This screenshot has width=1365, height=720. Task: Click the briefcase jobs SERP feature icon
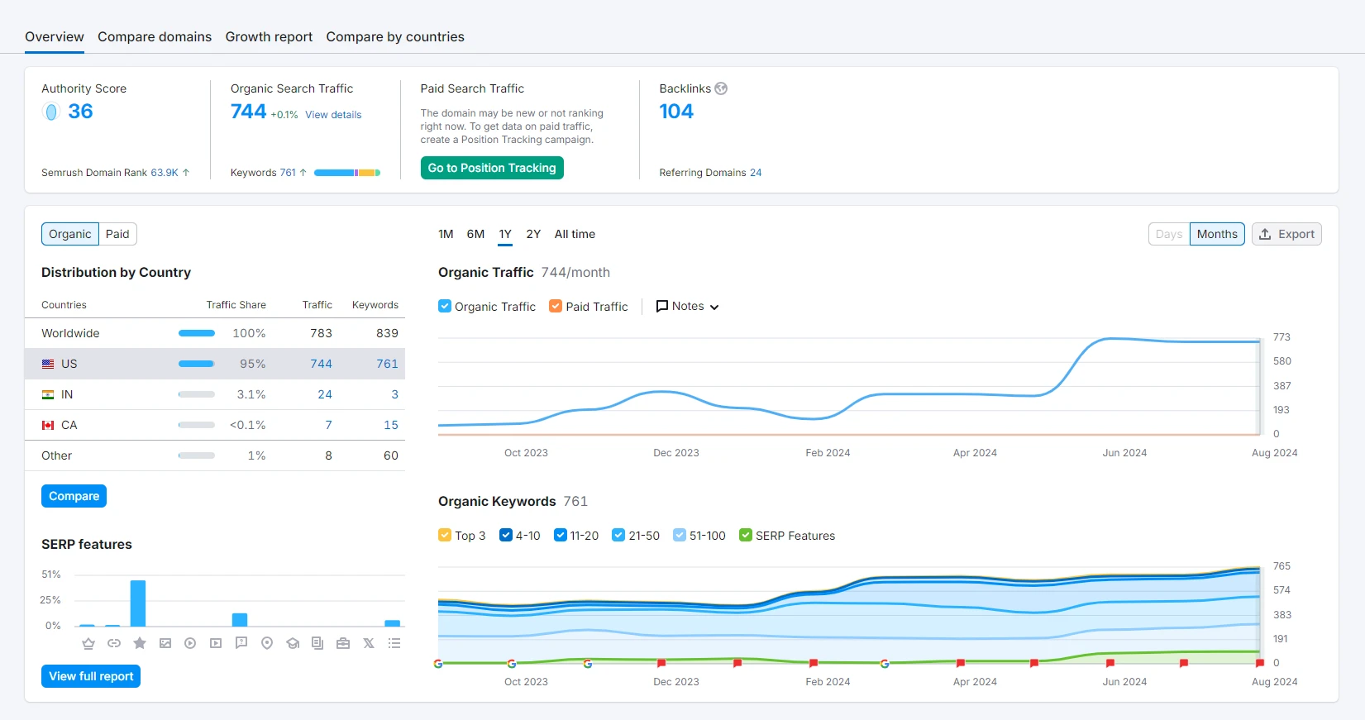(x=343, y=643)
